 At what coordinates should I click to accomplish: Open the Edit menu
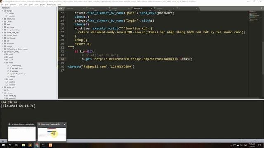[x=7, y=5]
